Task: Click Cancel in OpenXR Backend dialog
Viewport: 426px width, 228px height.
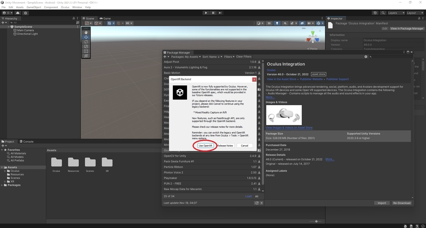Action: click(245, 146)
